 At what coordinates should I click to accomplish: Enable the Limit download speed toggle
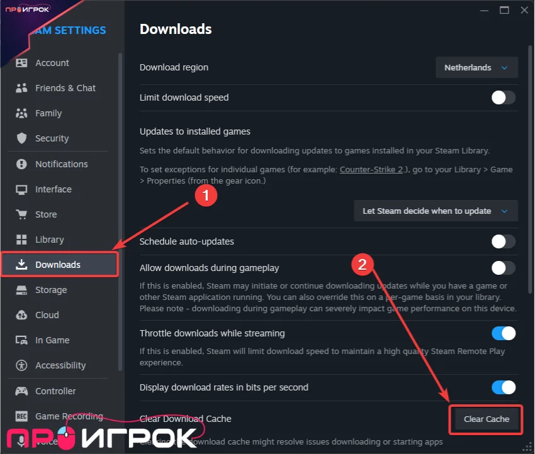click(503, 97)
